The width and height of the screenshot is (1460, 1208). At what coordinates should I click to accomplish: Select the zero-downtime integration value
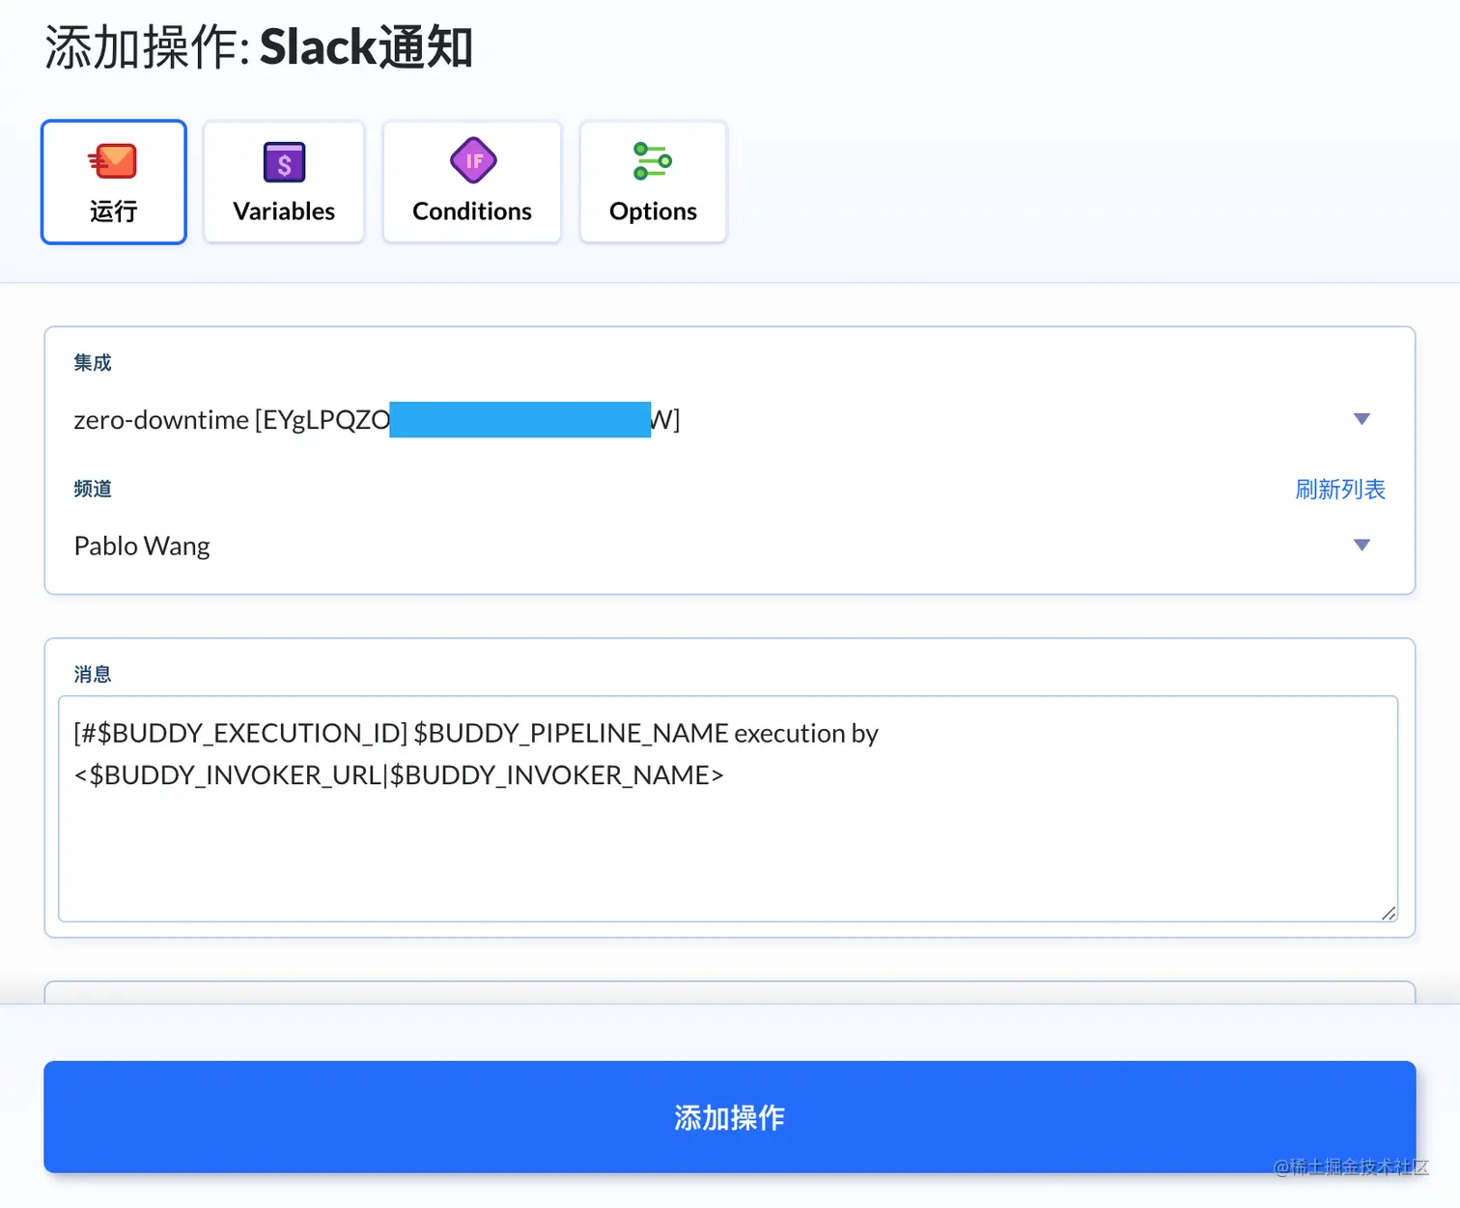click(377, 419)
